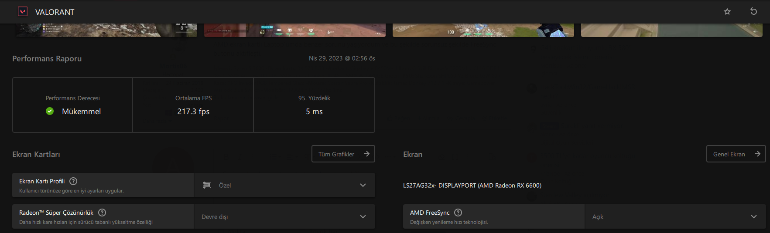Open help for AMD FreeSync
770x233 pixels.
[458, 213]
